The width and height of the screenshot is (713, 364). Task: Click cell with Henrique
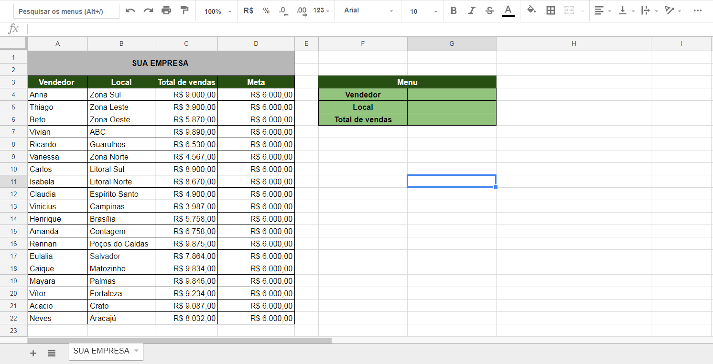point(57,219)
